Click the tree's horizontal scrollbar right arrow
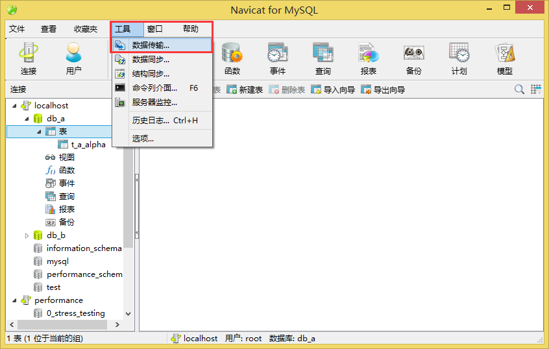Image resolution: width=549 pixels, height=349 pixels. (117, 324)
